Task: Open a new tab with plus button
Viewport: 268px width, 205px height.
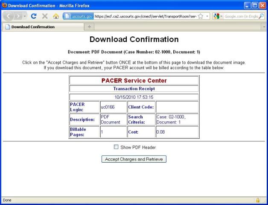Action: (89, 27)
